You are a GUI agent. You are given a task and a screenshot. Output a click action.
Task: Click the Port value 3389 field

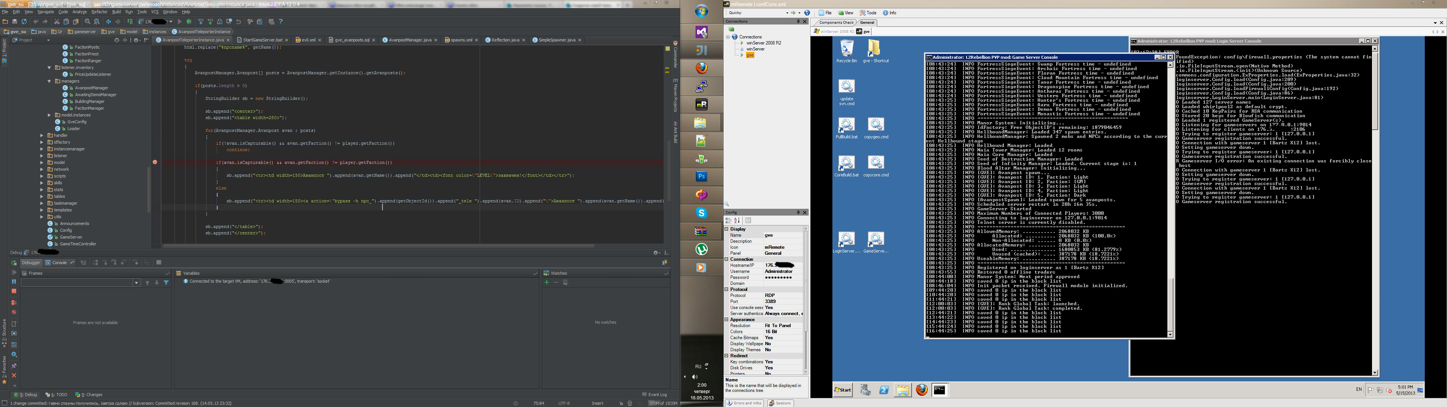coord(783,301)
